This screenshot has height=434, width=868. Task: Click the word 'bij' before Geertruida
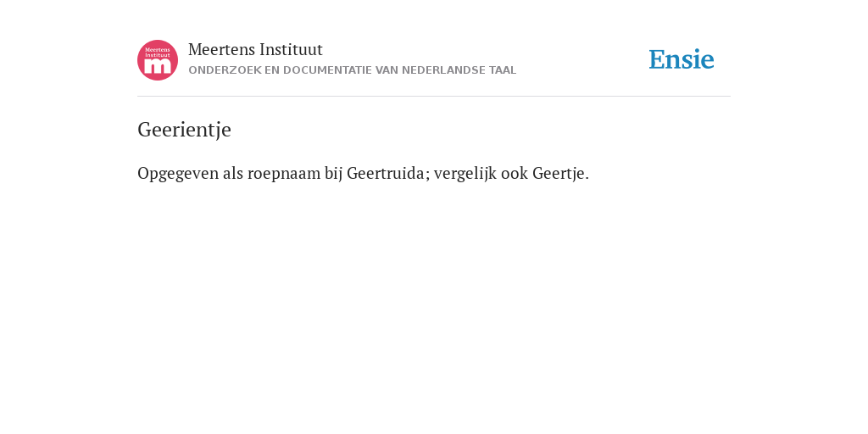(x=333, y=175)
